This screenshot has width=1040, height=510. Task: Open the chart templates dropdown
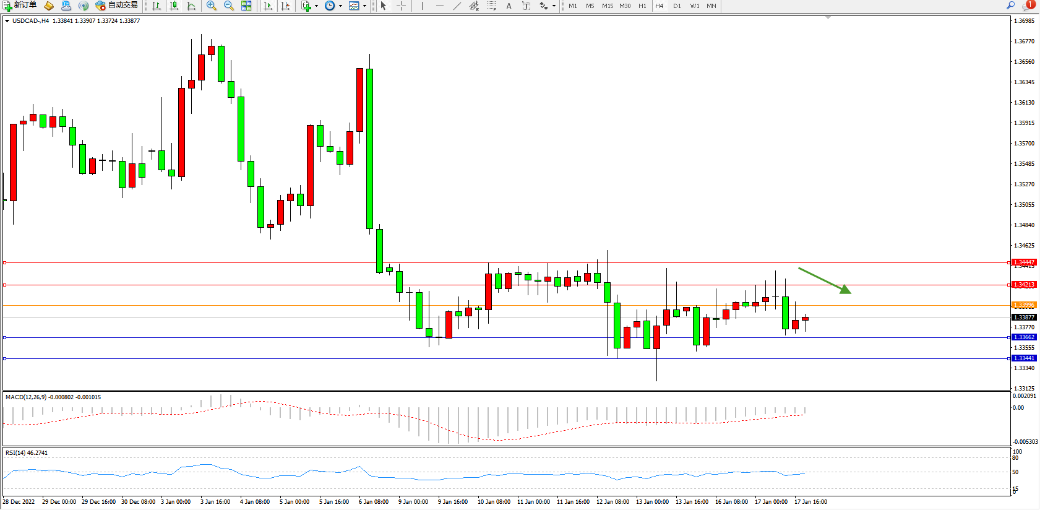click(x=364, y=6)
